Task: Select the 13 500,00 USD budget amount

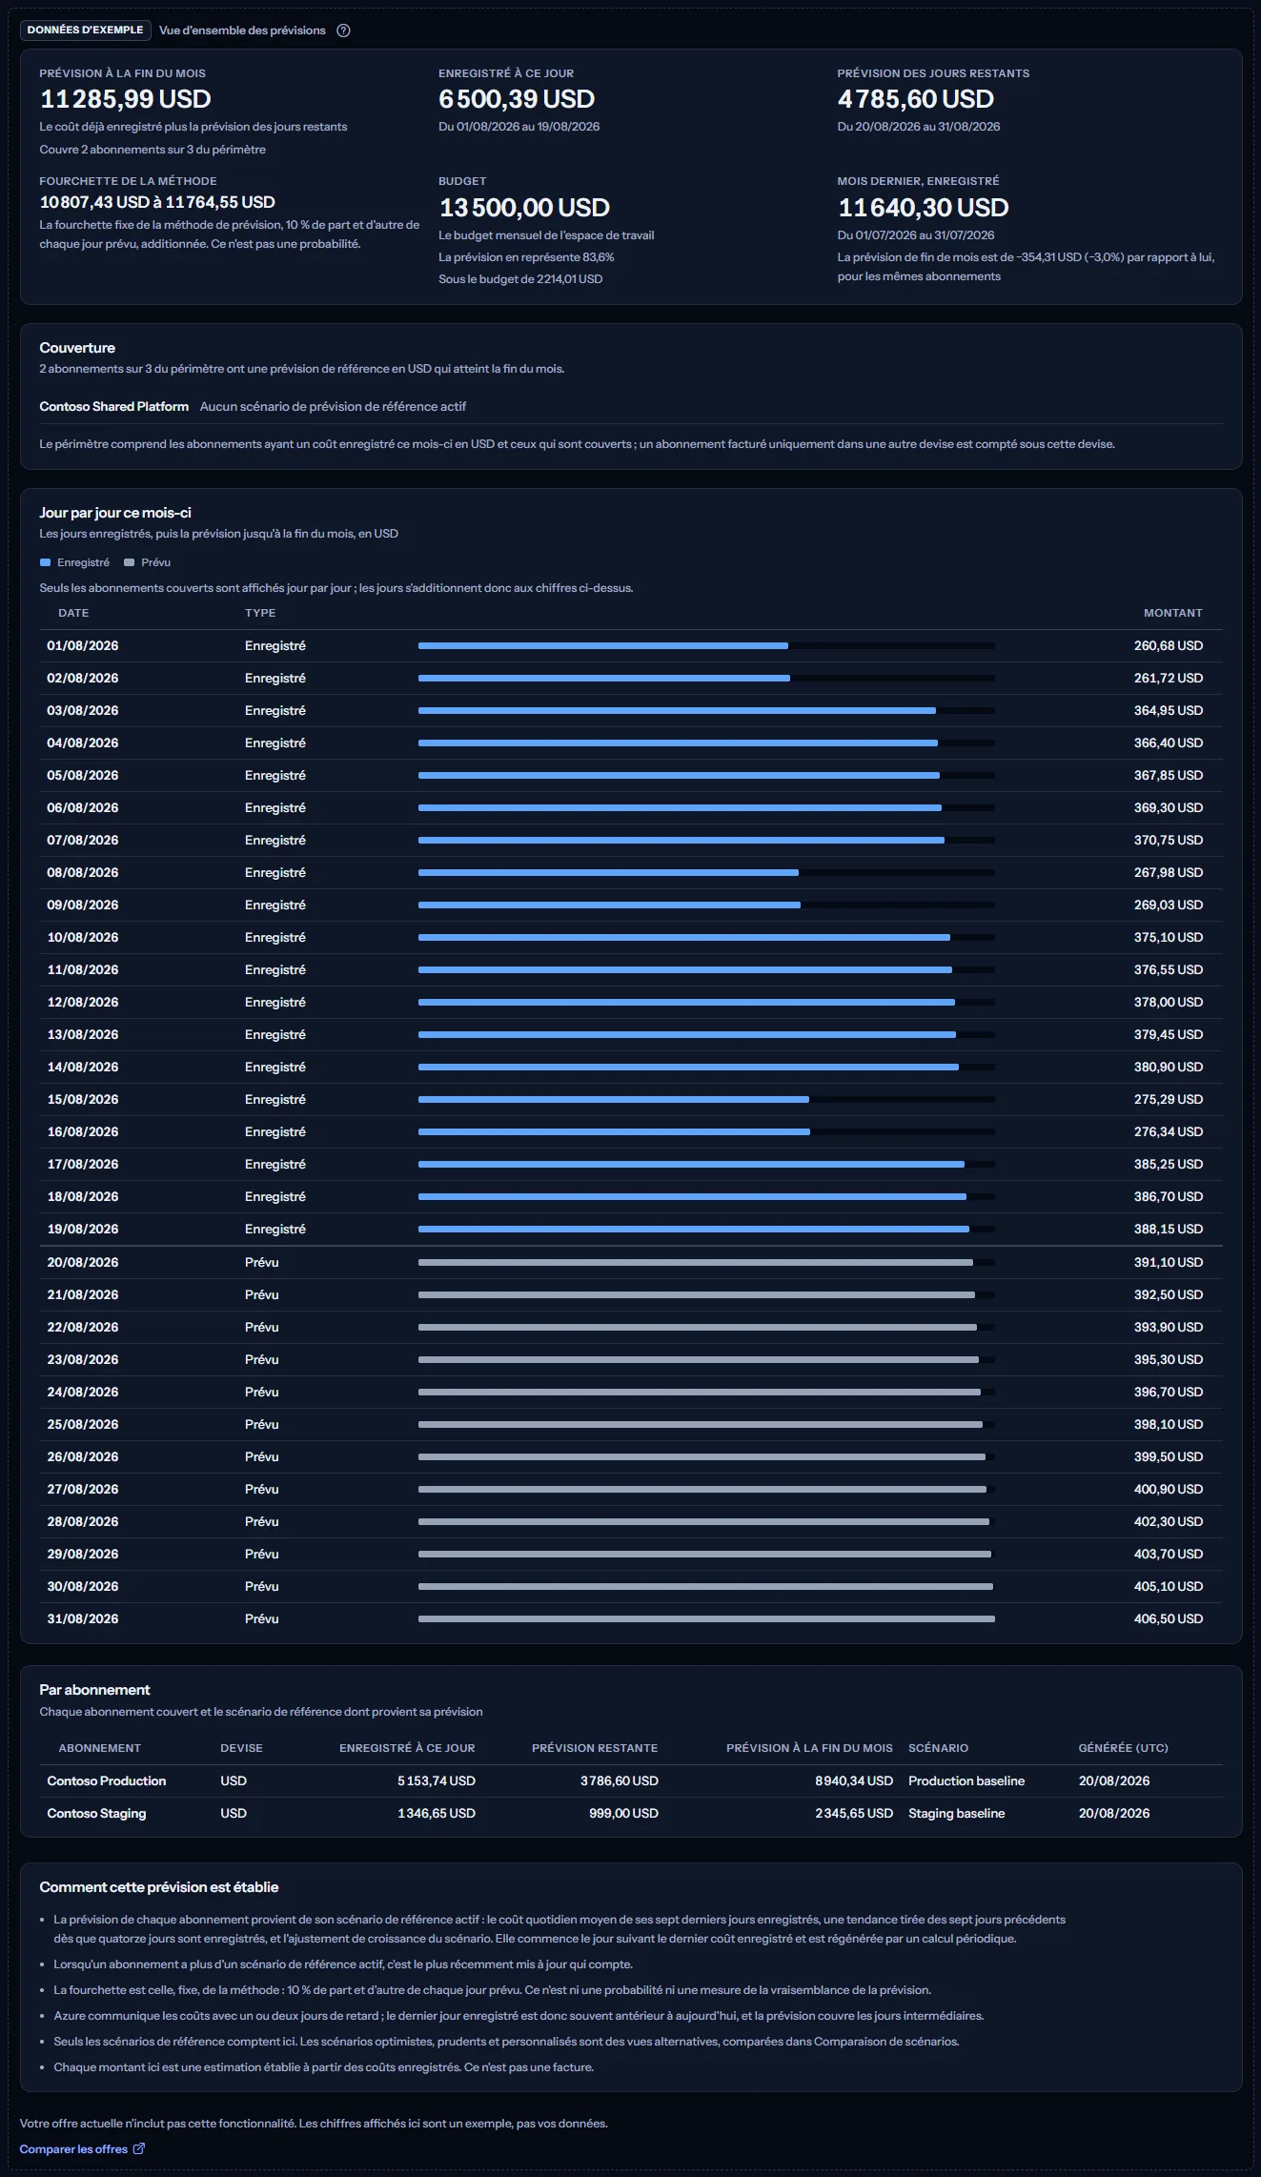Action: click(524, 208)
